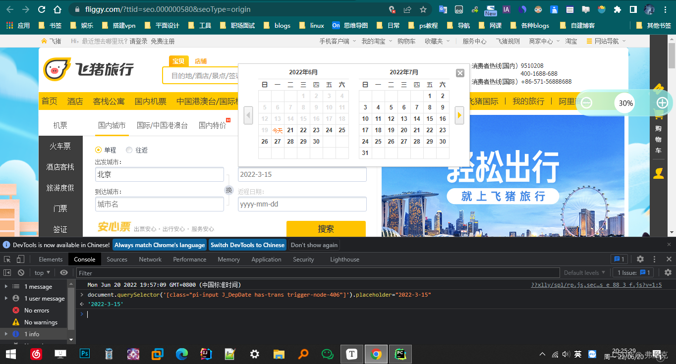The width and height of the screenshot is (676, 364).
Task: Click the zoom-in plus icon on floating widget
Action: [662, 103]
